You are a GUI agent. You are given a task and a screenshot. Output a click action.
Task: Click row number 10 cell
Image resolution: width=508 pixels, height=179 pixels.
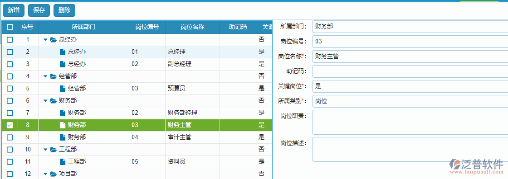click(28, 149)
